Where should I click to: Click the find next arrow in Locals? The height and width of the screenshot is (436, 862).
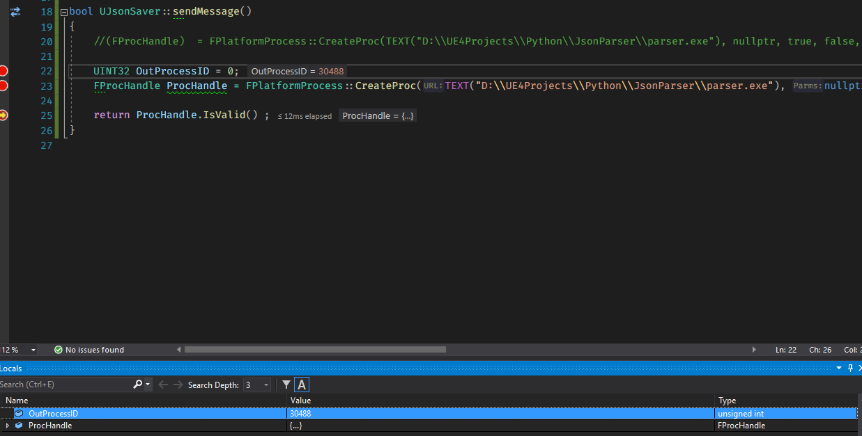point(178,385)
